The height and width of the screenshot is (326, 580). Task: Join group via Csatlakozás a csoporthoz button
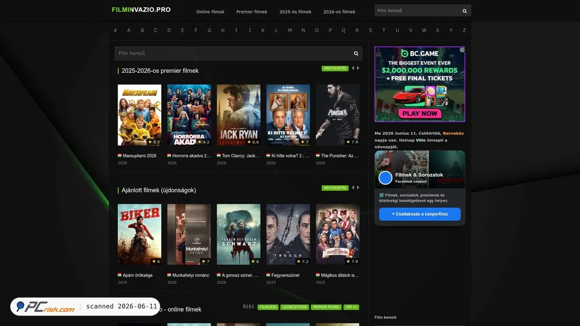coord(420,214)
